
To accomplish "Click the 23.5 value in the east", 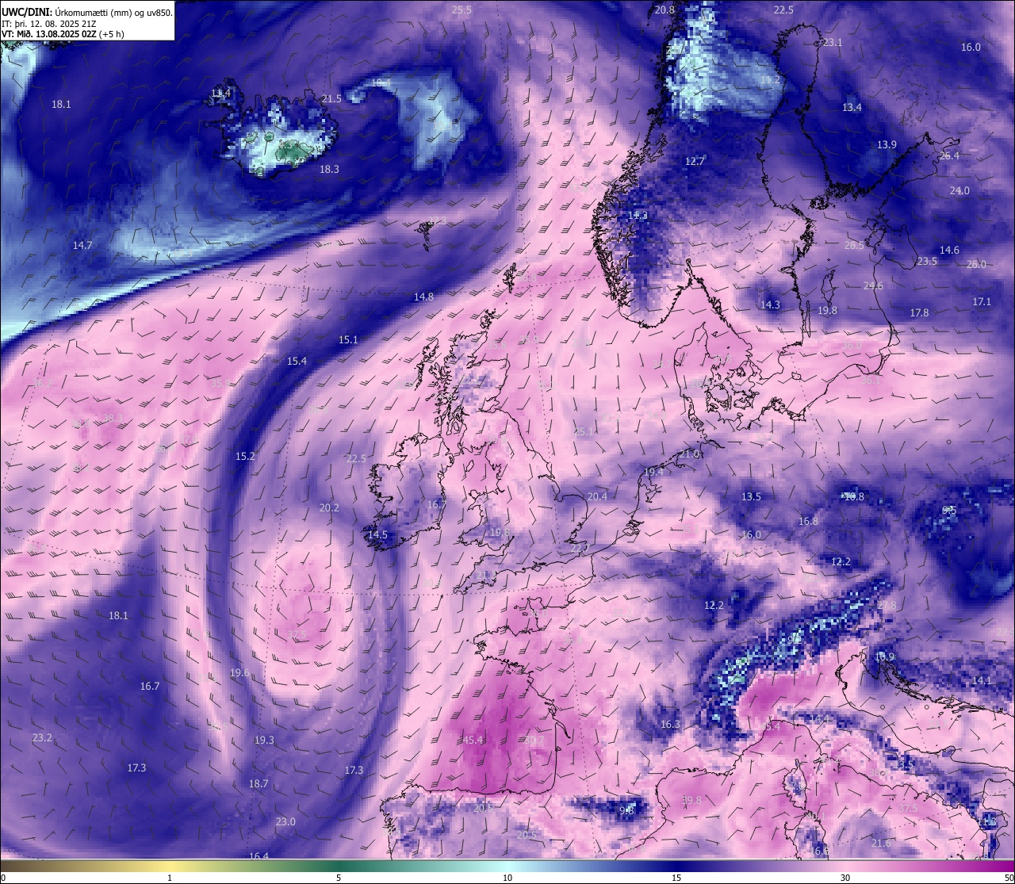I will pyautogui.click(x=927, y=261).
